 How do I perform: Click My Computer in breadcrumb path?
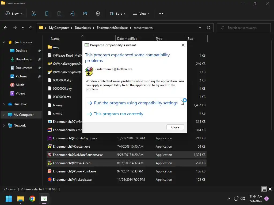click(x=59, y=28)
